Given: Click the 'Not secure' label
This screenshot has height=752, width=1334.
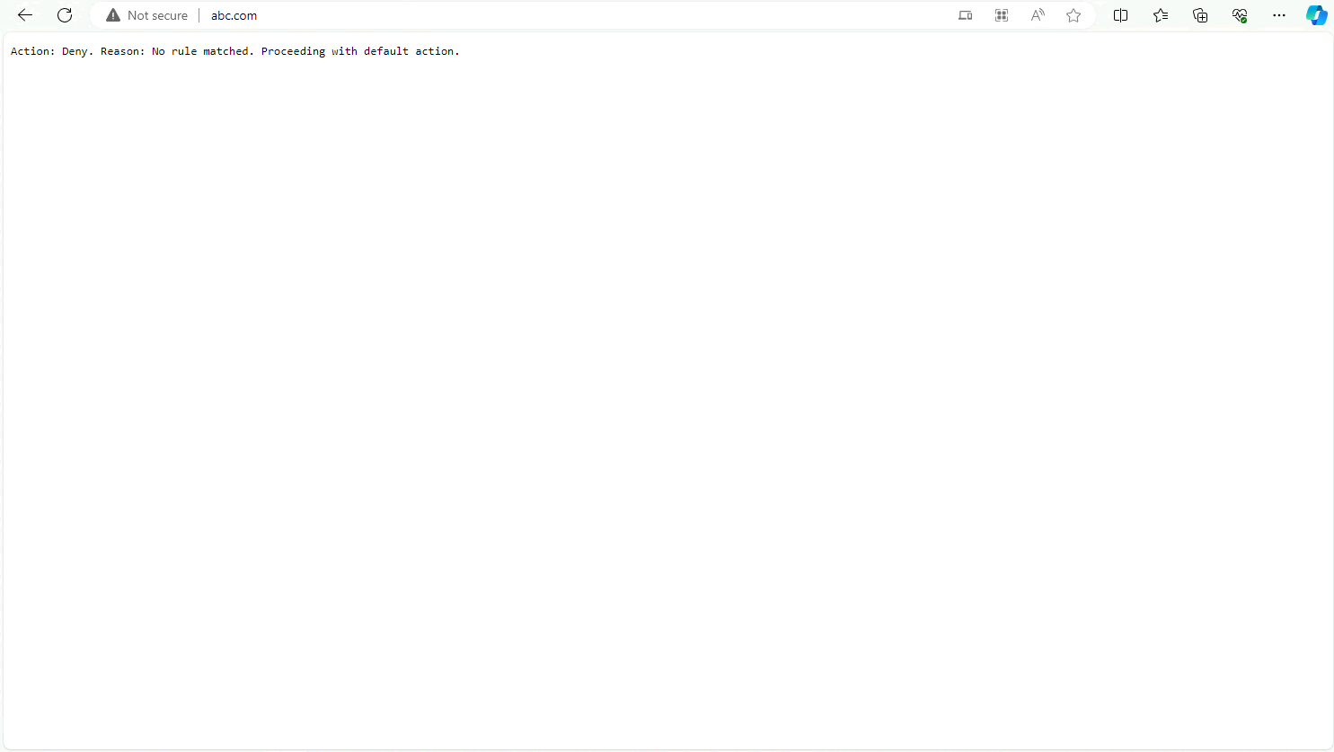Looking at the screenshot, I should tap(157, 15).
